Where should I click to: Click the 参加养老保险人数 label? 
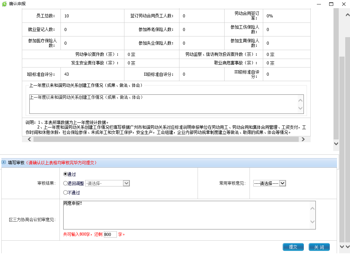pos(156,29)
